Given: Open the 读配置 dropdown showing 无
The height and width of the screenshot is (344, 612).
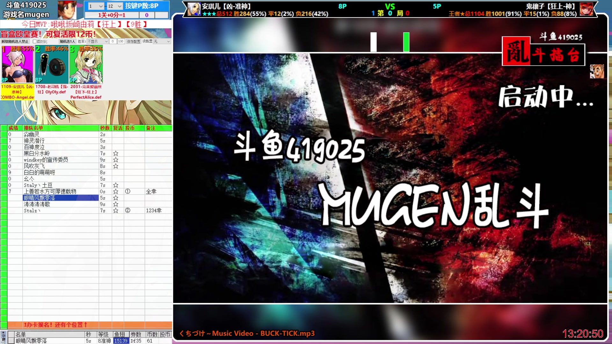Looking at the screenshot, I should (162, 41).
